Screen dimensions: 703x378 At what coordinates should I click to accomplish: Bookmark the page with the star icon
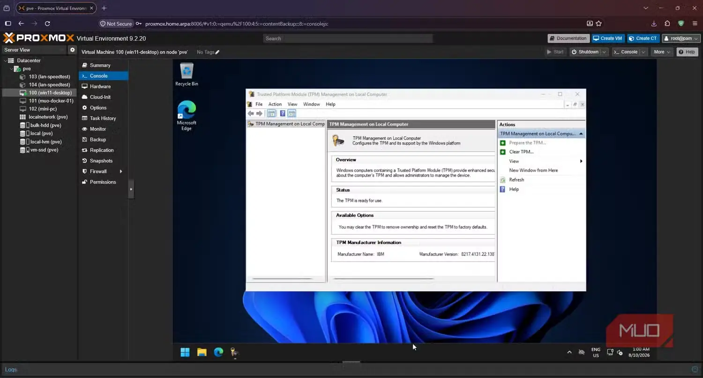pyautogui.click(x=598, y=23)
